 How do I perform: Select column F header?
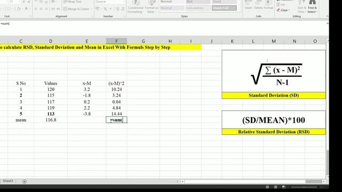coord(116,41)
